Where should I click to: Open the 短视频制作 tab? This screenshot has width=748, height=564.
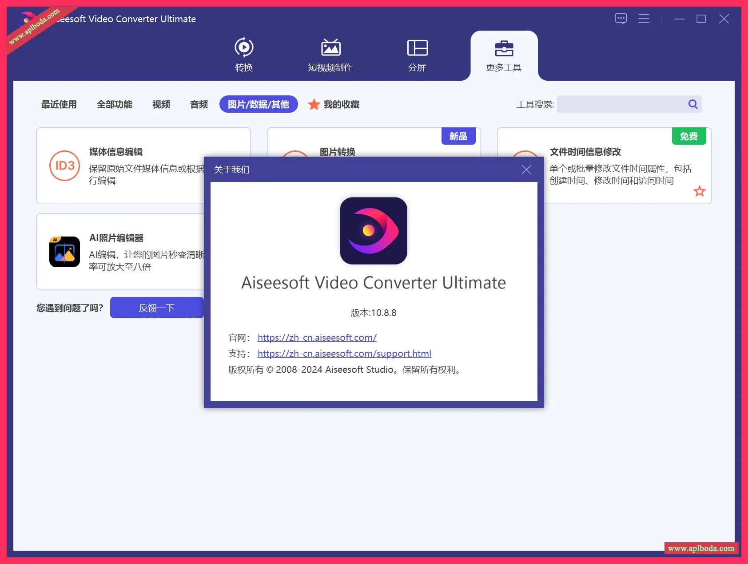pyautogui.click(x=330, y=55)
